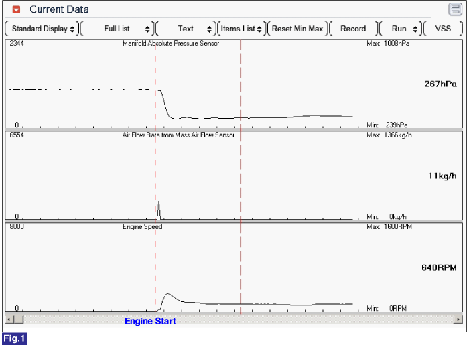Click the horizontal scrollbar thumb
469x345 pixels.
(19, 320)
